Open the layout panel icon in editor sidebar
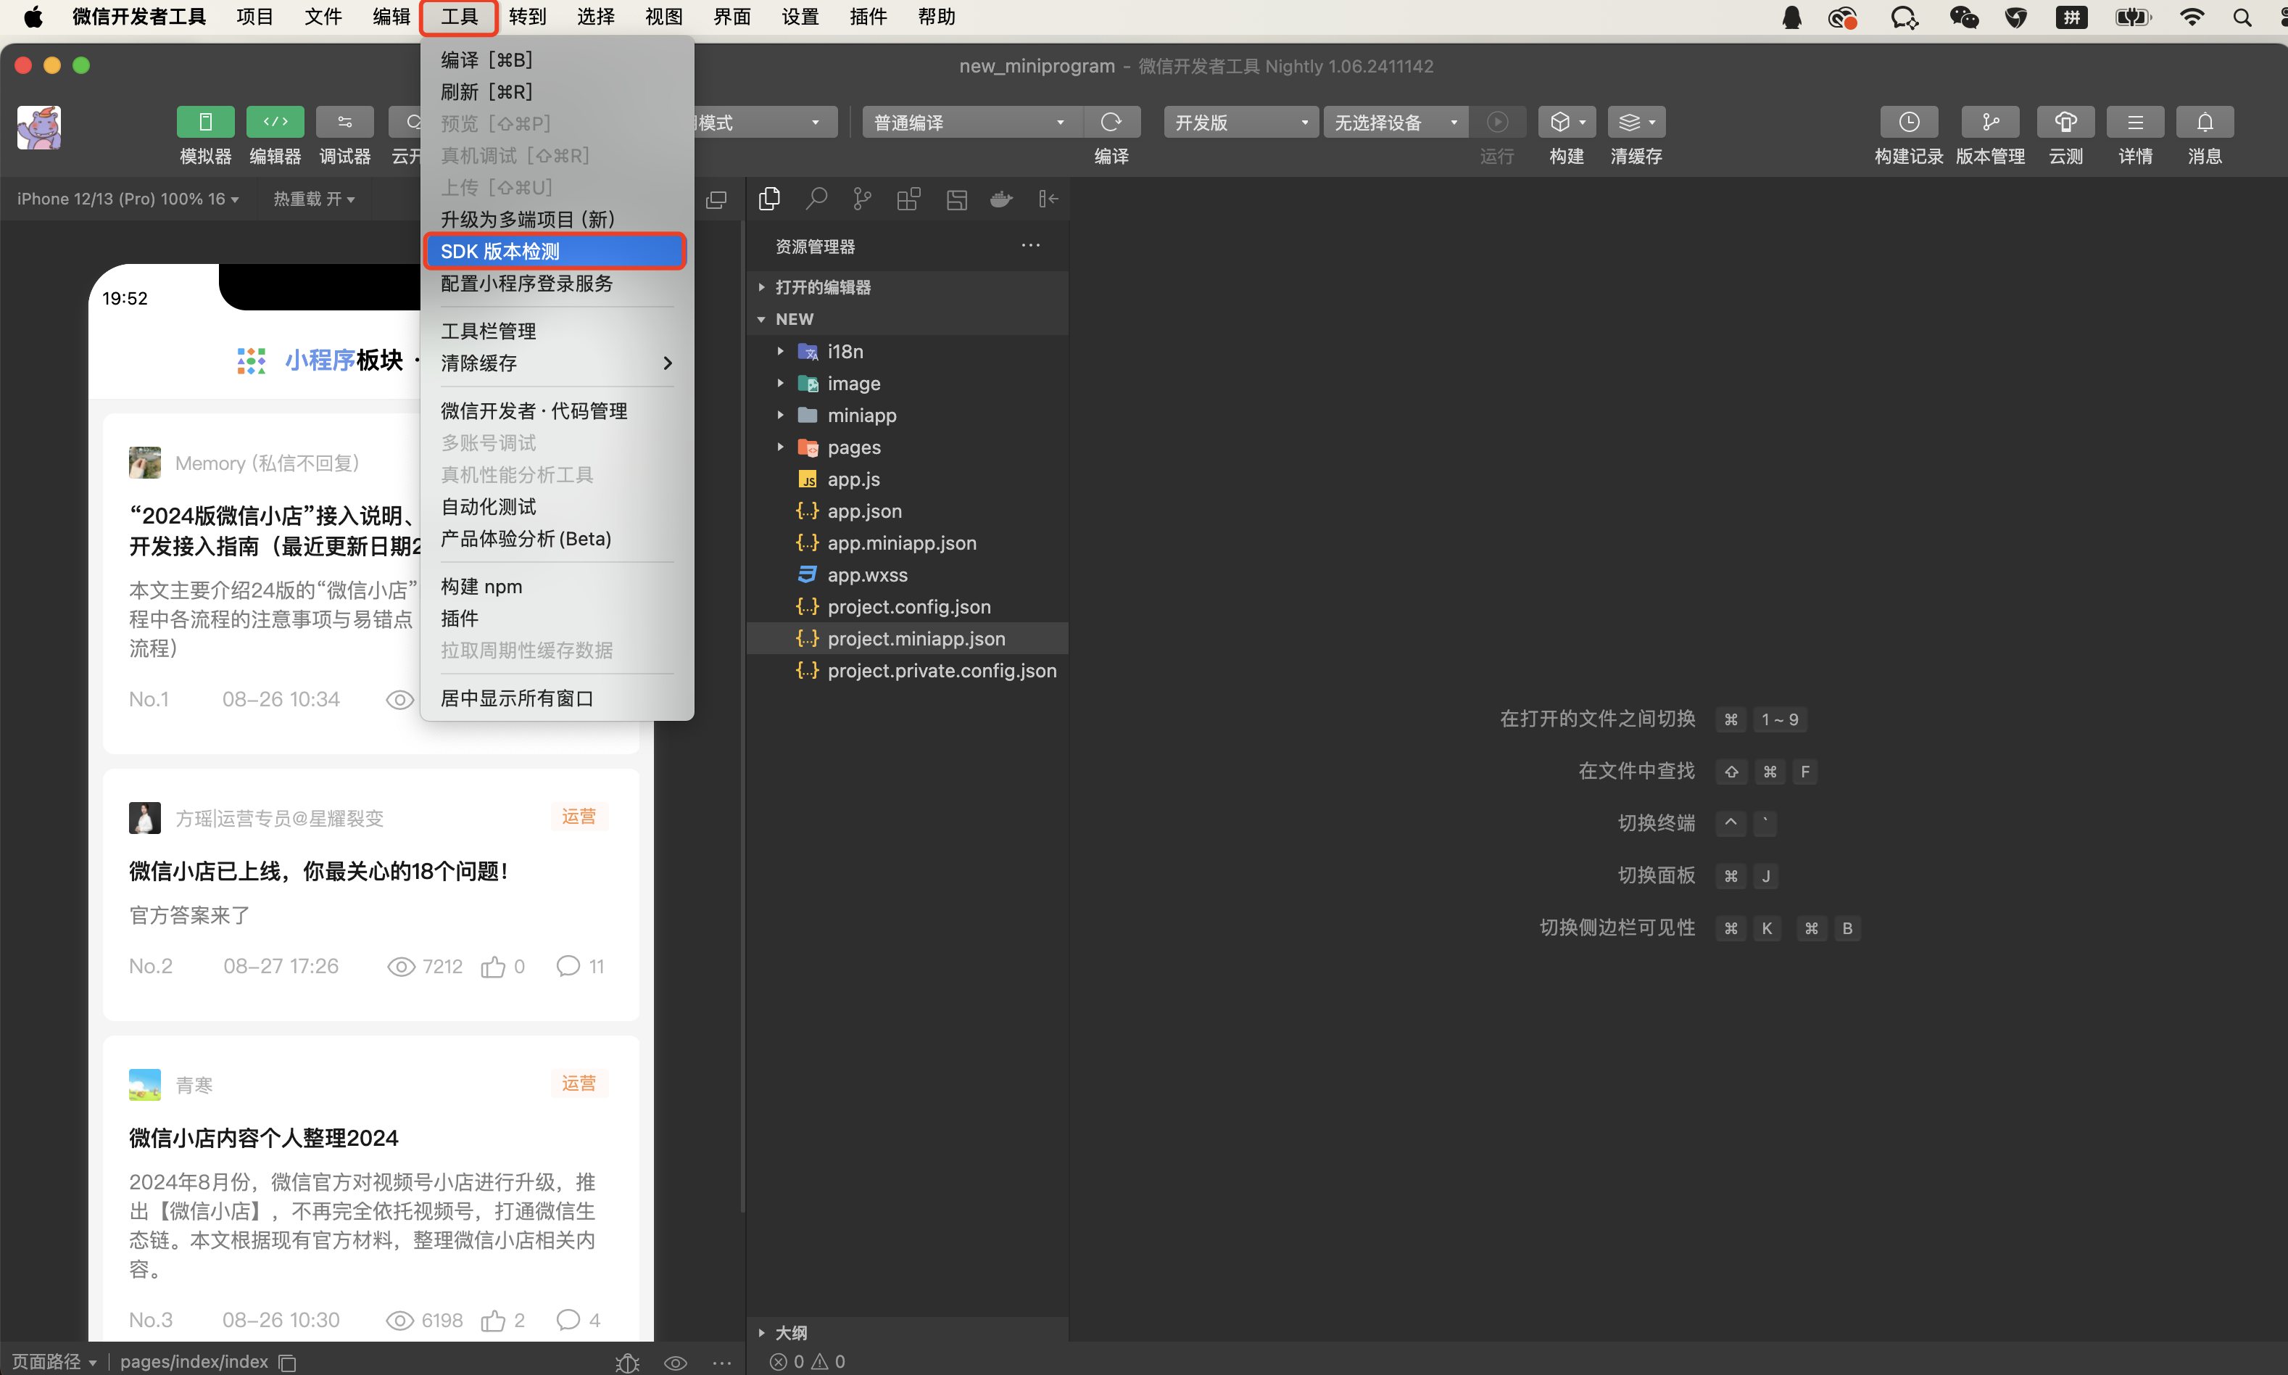The image size is (2288, 1375). pos(956,199)
